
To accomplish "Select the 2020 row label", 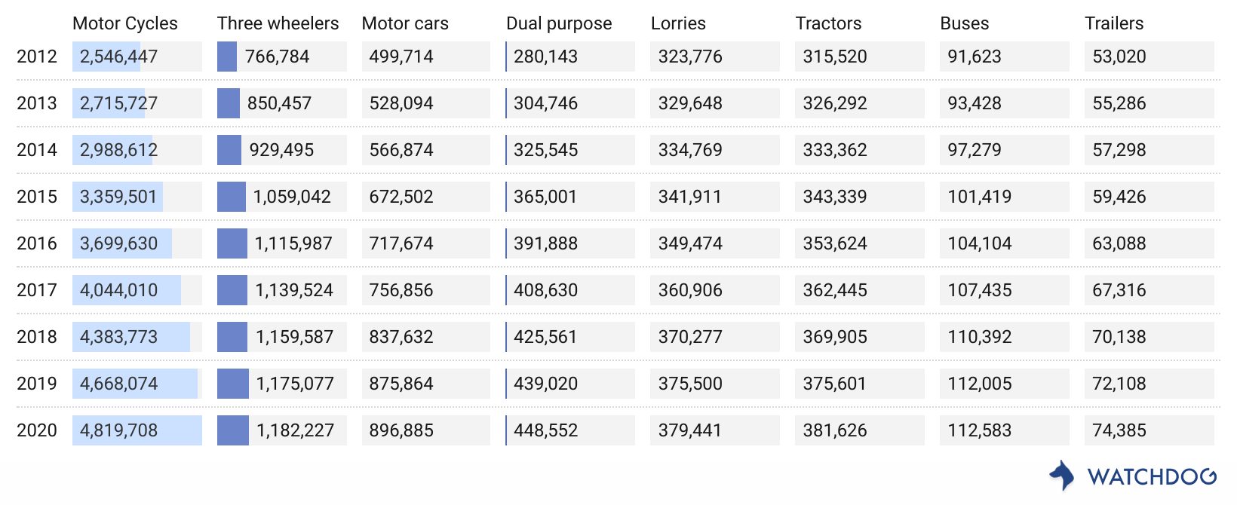I will [x=37, y=430].
